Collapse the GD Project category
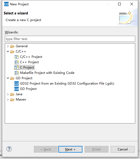140x159 pixels. pyautogui.click(x=8, y=78)
